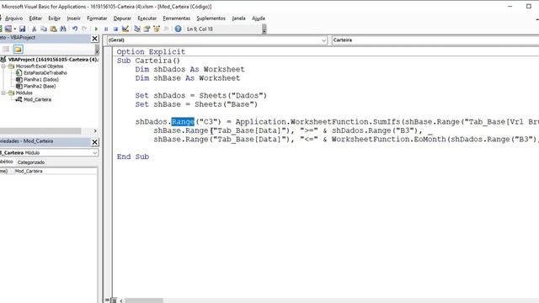Open the Janela menu
This screenshot has height=303, width=539.
238,19
